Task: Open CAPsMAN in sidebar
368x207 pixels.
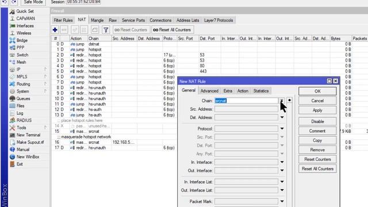Action: [25, 18]
